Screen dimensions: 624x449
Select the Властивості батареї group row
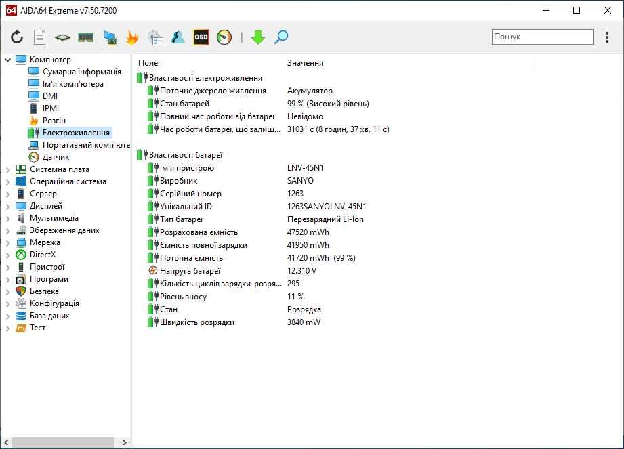186,155
